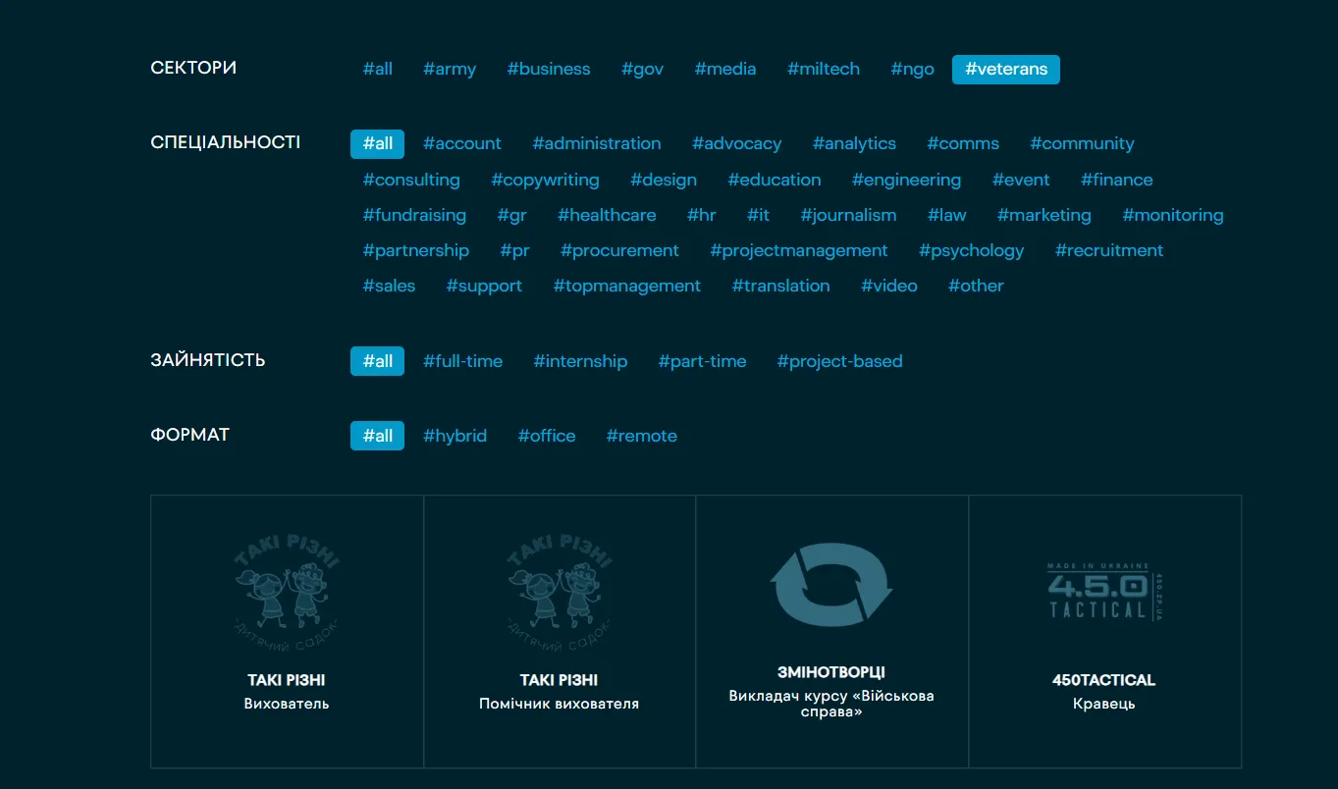Click the Такі Різні logo above Вихователь
Screen dimensions: 1338x789
[x=287, y=588]
